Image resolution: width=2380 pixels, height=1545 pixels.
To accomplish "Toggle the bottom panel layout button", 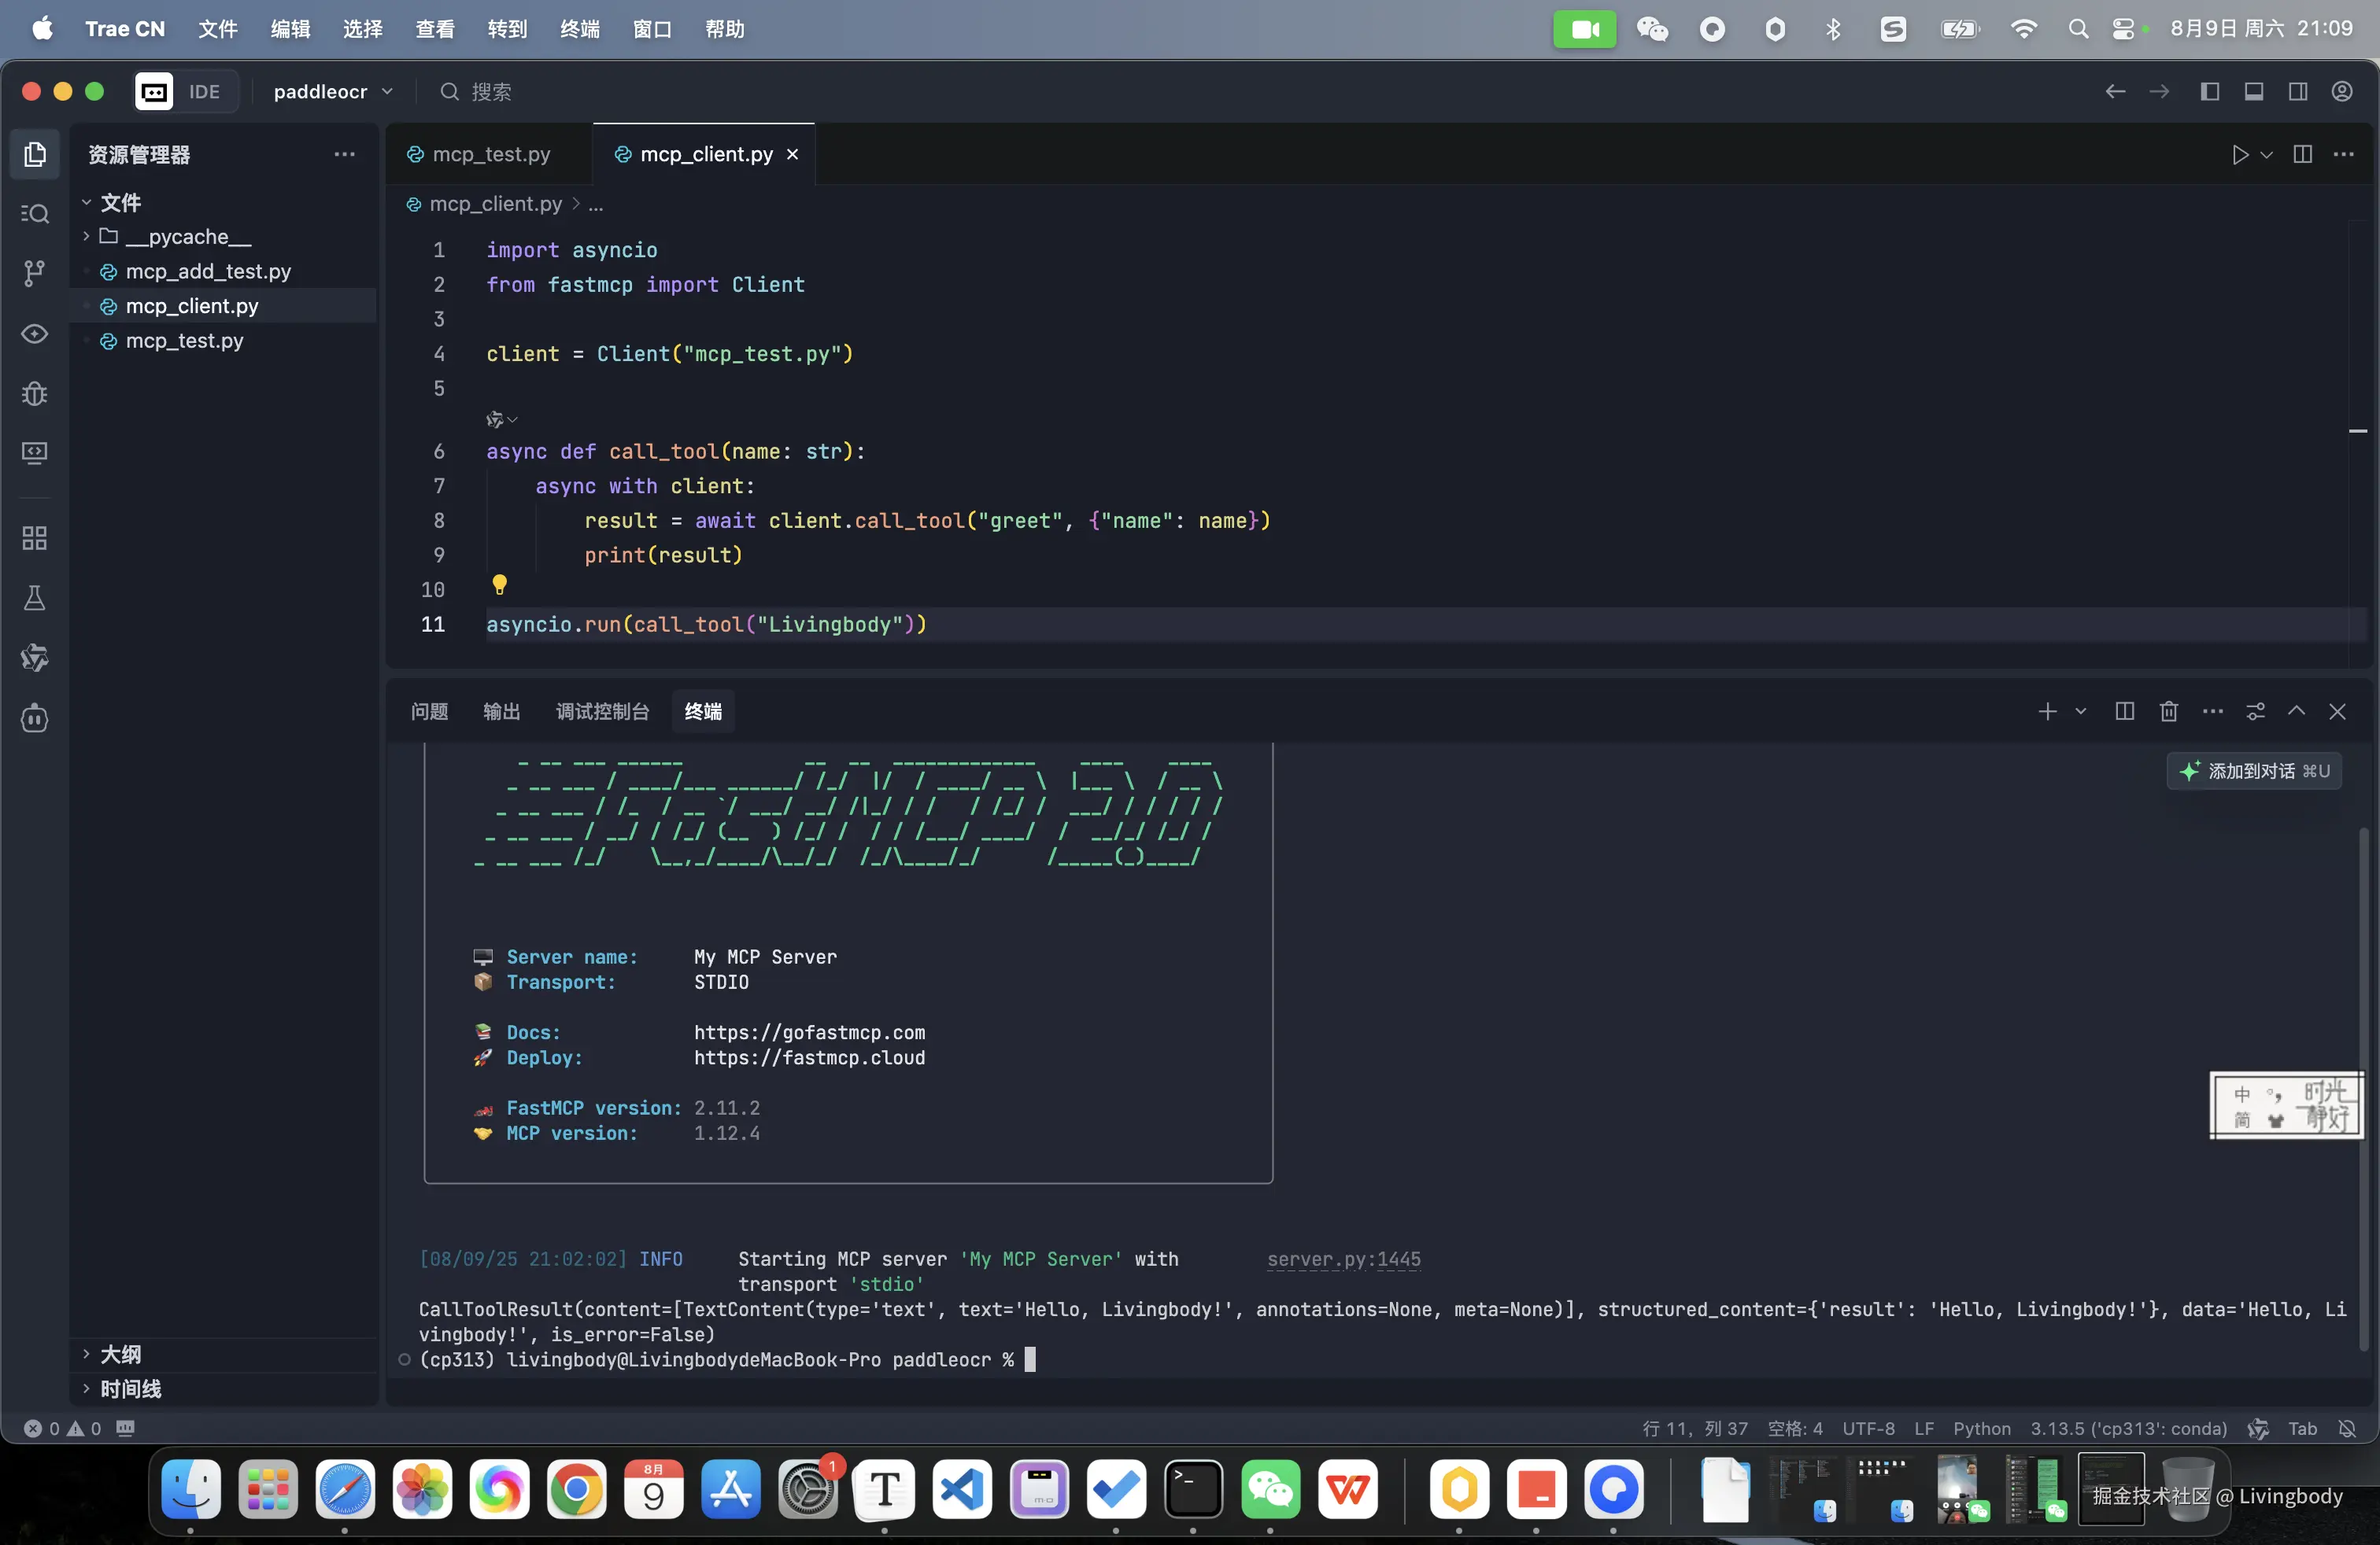I will (2254, 92).
